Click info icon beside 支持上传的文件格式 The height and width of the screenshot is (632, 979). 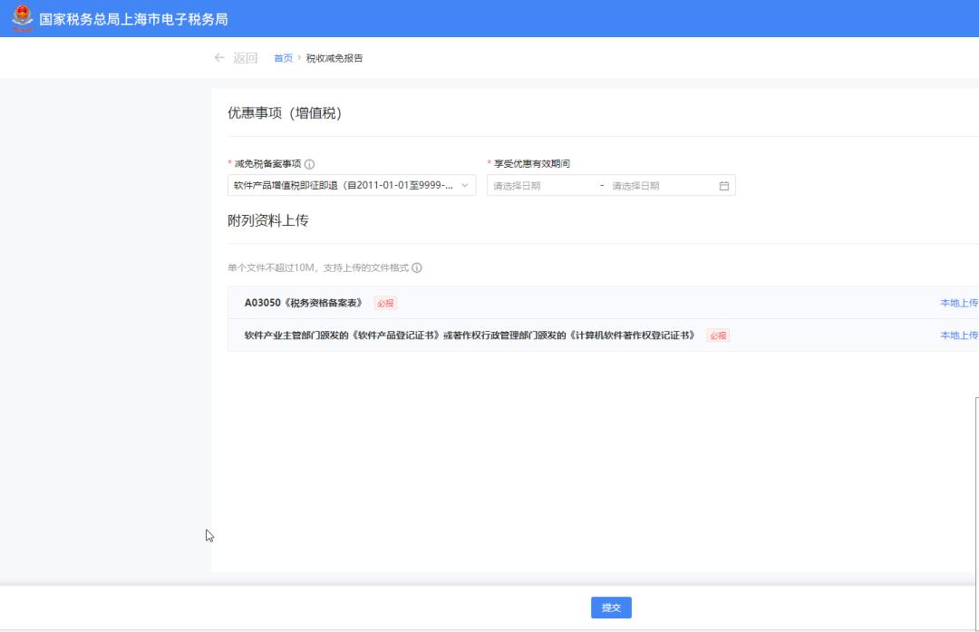tap(418, 268)
